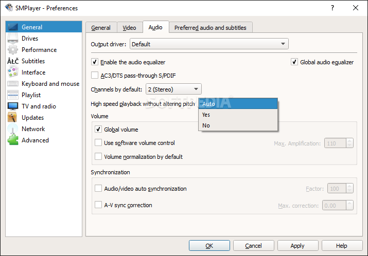This screenshot has height=256, width=368.
Task: Open the Subtitles preferences section
Action: coord(43,61)
